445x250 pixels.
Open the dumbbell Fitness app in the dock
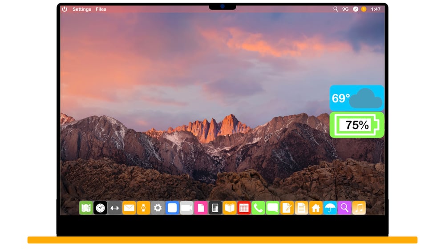[115, 208]
